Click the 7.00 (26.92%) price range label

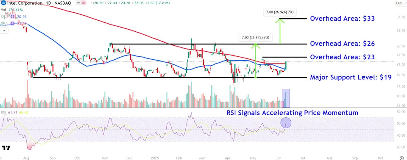coord(280,12)
